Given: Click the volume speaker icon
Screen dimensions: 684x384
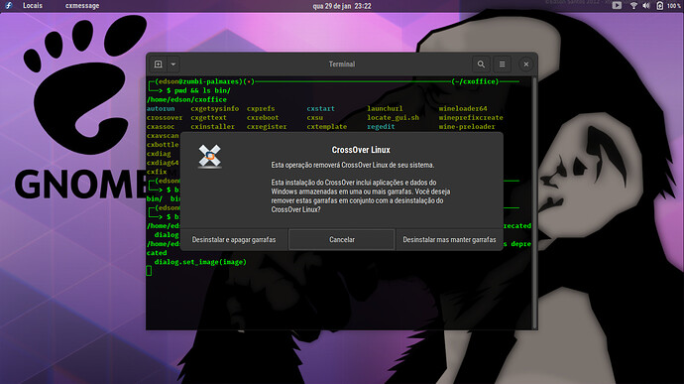Looking at the screenshot, I should pos(646,6).
